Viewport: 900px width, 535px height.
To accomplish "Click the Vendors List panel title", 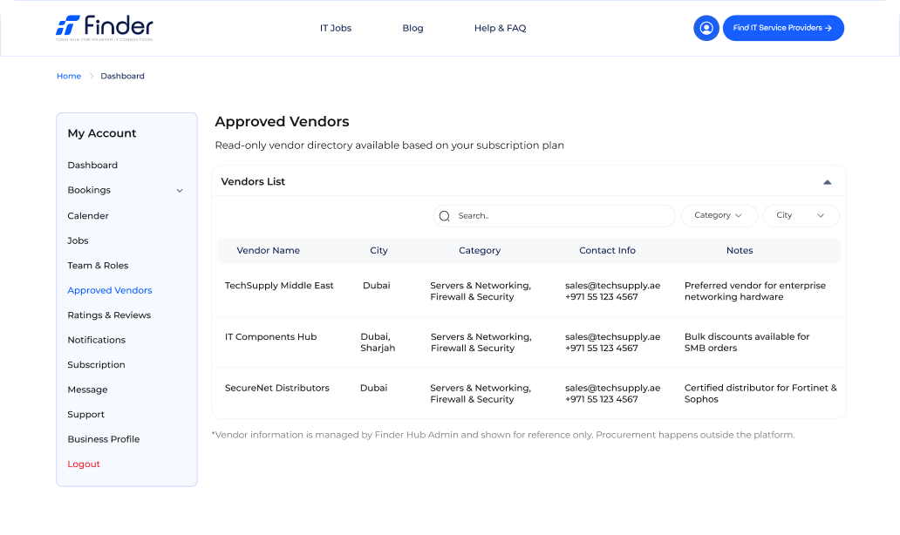I will click(x=253, y=182).
